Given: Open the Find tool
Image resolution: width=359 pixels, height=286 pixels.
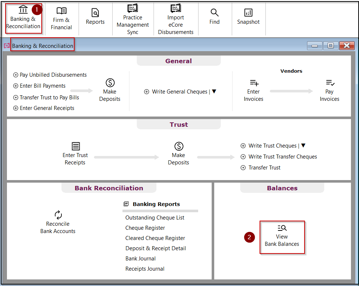Looking at the screenshot, I should tap(215, 16).
